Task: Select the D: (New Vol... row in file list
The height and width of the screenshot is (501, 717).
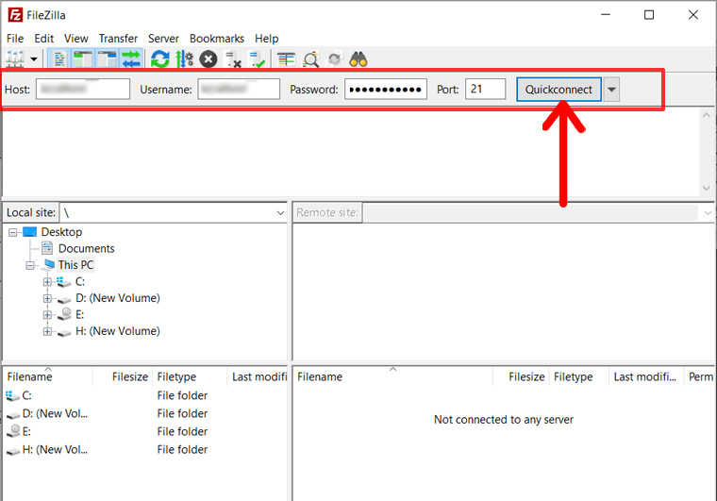Action: click(x=145, y=413)
